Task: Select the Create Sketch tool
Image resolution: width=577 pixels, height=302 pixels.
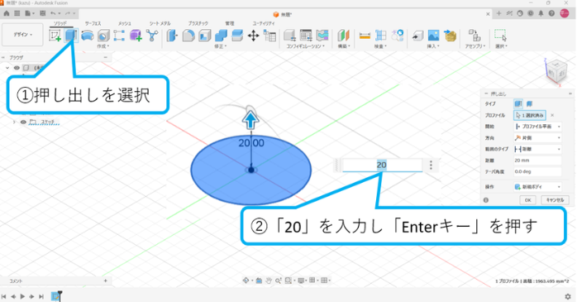Action: [55, 36]
